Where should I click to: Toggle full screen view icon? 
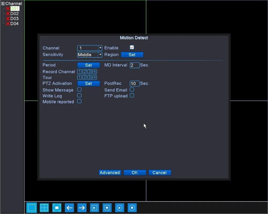pos(57,208)
